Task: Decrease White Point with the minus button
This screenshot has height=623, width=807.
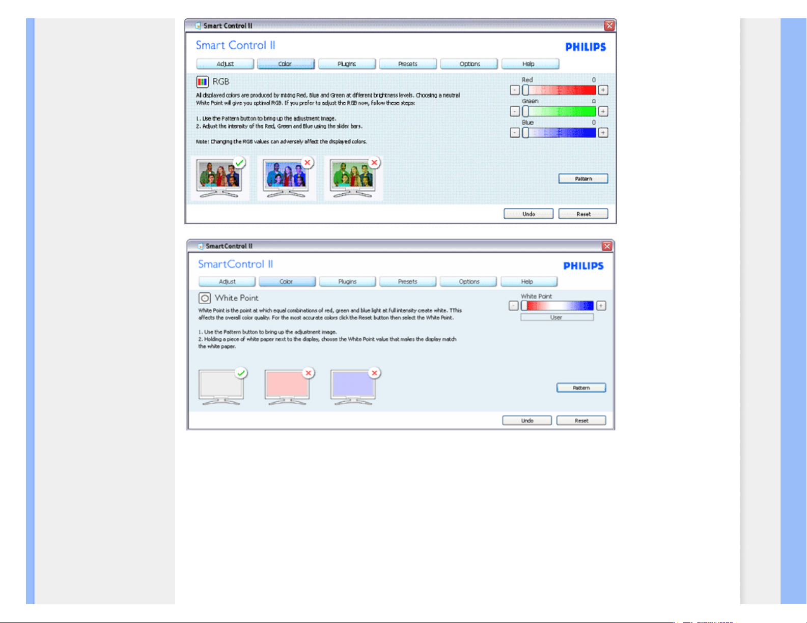Action: (513, 306)
